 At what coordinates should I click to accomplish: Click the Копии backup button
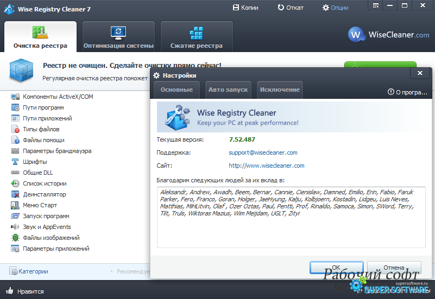245,8
